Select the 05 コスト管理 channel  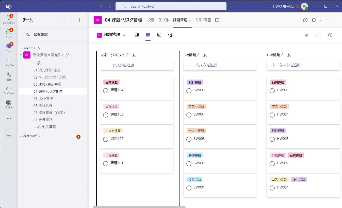[x=53, y=98]
